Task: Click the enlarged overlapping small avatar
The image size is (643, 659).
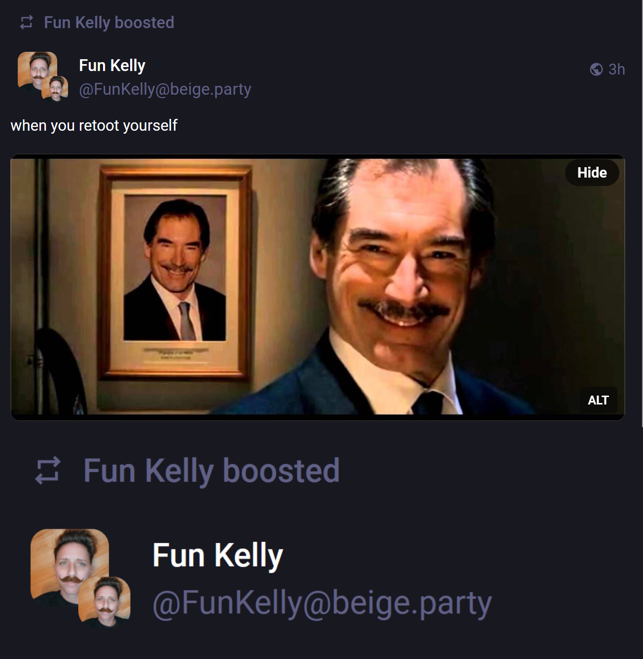Action: pos(105,601)
